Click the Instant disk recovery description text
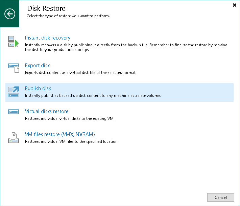The width and height of the screenshot is (240, 206). (126, 47)
